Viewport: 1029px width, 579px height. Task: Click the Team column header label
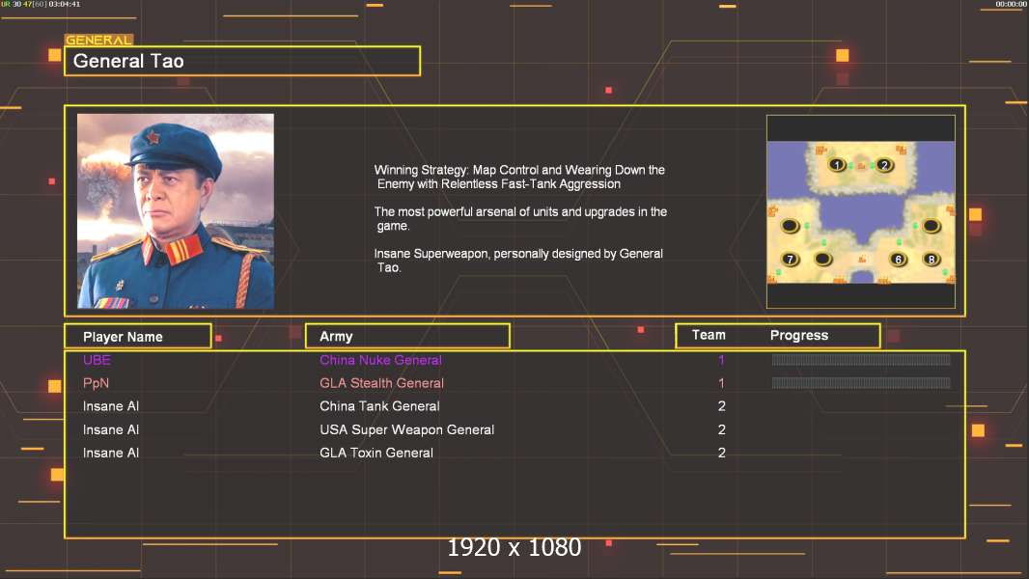[709, 335]
